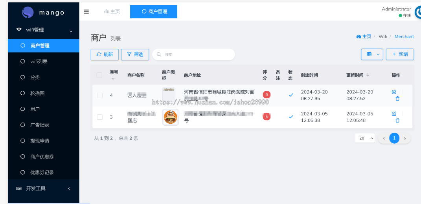Click the search magnifier icon
Image resolution: width=421 pixels, height=204 pixels.
pyautogui.click(x=159, y=54)
